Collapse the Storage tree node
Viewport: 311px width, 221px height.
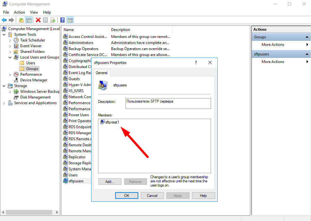point(4,86)
